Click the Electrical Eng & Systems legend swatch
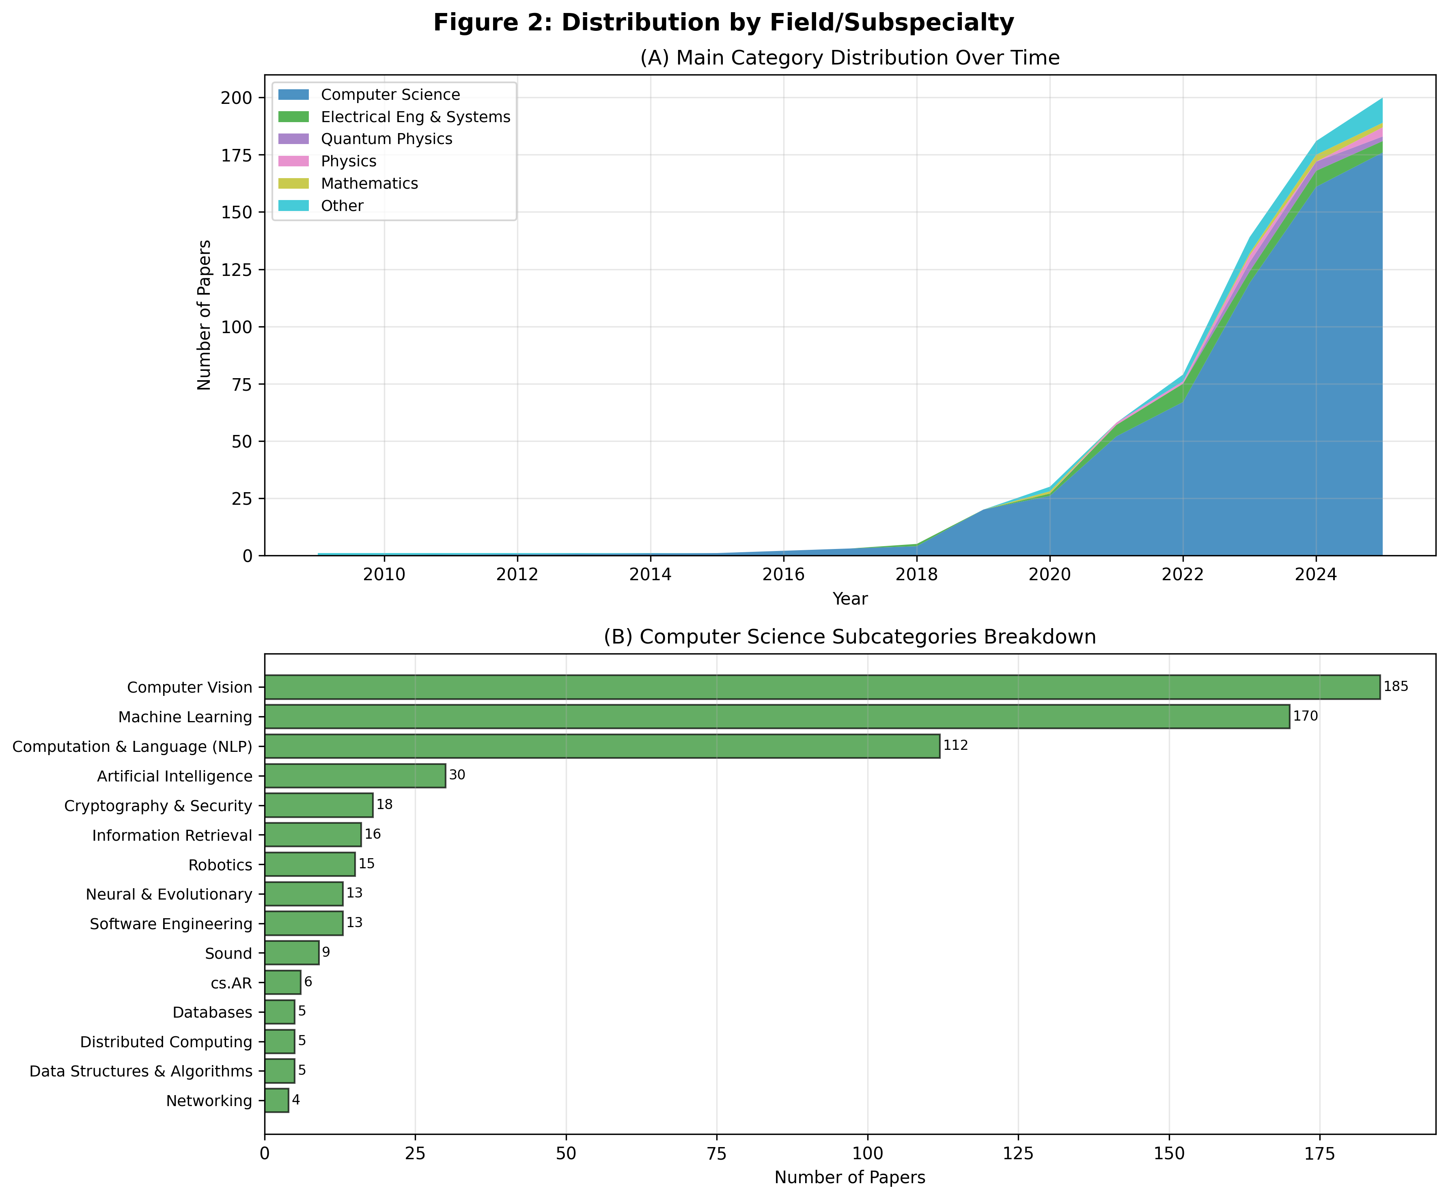1448x1199 pixels. (294, 117)
